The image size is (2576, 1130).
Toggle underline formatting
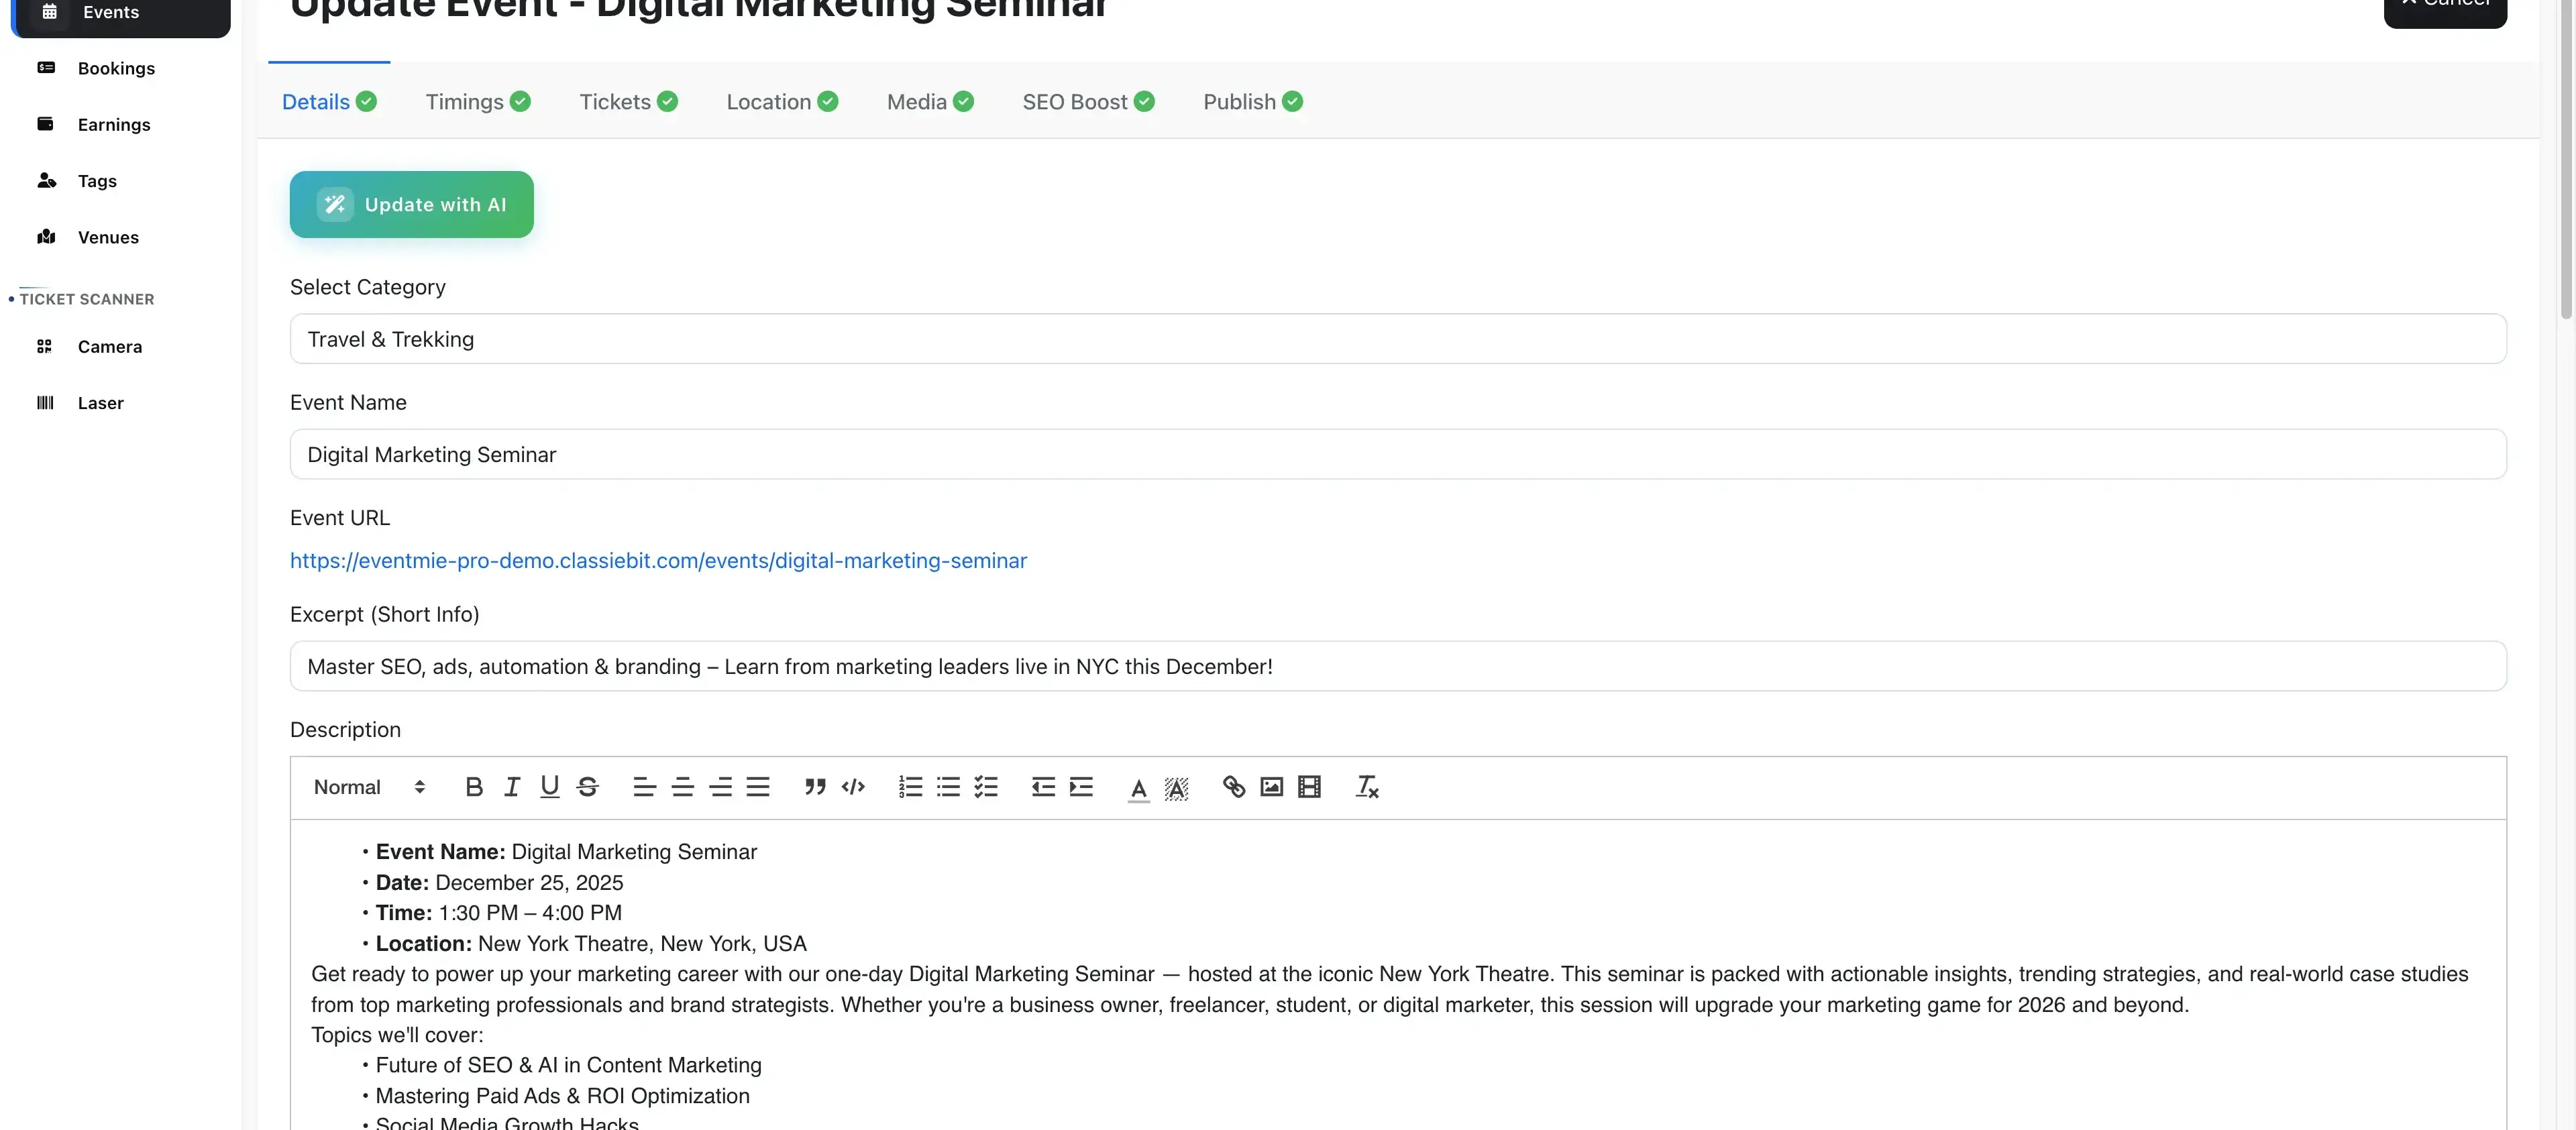(x=549, y=787)
